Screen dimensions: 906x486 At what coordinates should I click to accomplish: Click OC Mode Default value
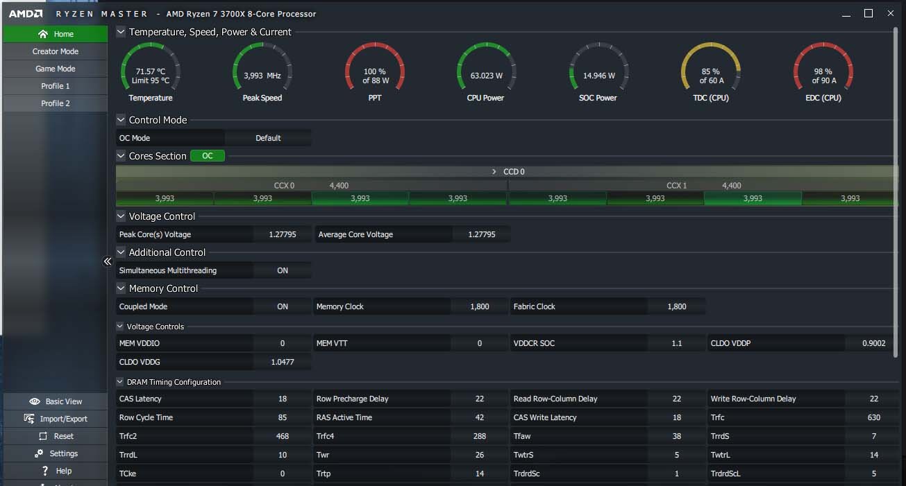pyautogui.click(x=268, y=138)
